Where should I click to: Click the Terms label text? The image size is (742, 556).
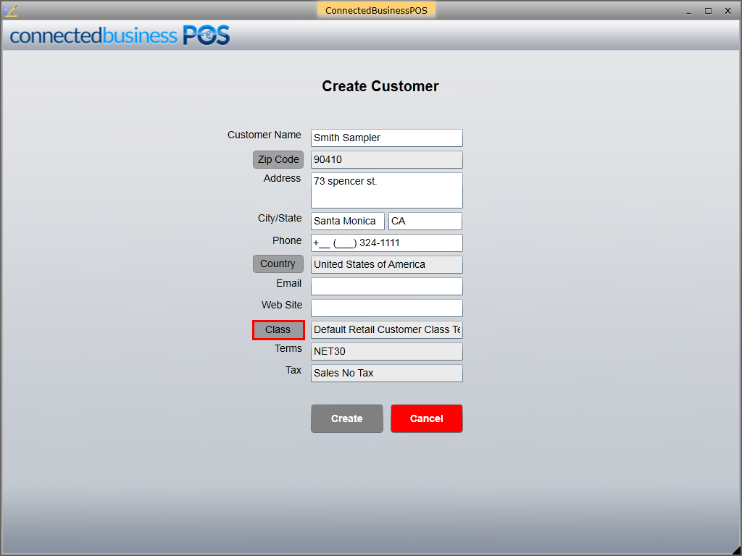pyautogui.click(x=288, y=348)
